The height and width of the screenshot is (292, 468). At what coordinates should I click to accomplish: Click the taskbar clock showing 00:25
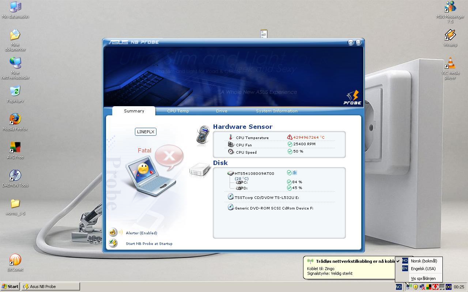(x=459, y=287)
